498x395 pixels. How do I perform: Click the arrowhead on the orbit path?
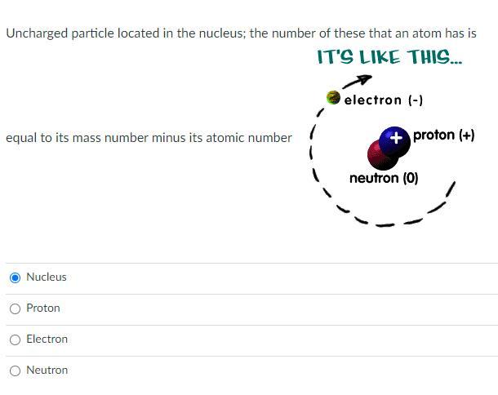pyautogui.click(x=364, y=79)
